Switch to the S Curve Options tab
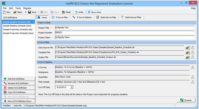This screenshot has width=199, height=109. pyautogui.click(x=82, y=17)
